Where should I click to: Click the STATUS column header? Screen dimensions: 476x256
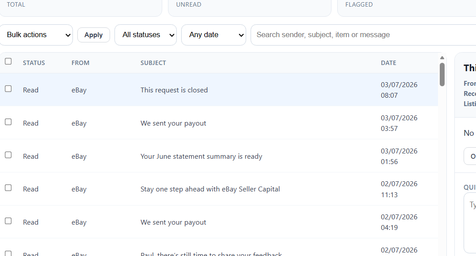(x=34, y=63)
